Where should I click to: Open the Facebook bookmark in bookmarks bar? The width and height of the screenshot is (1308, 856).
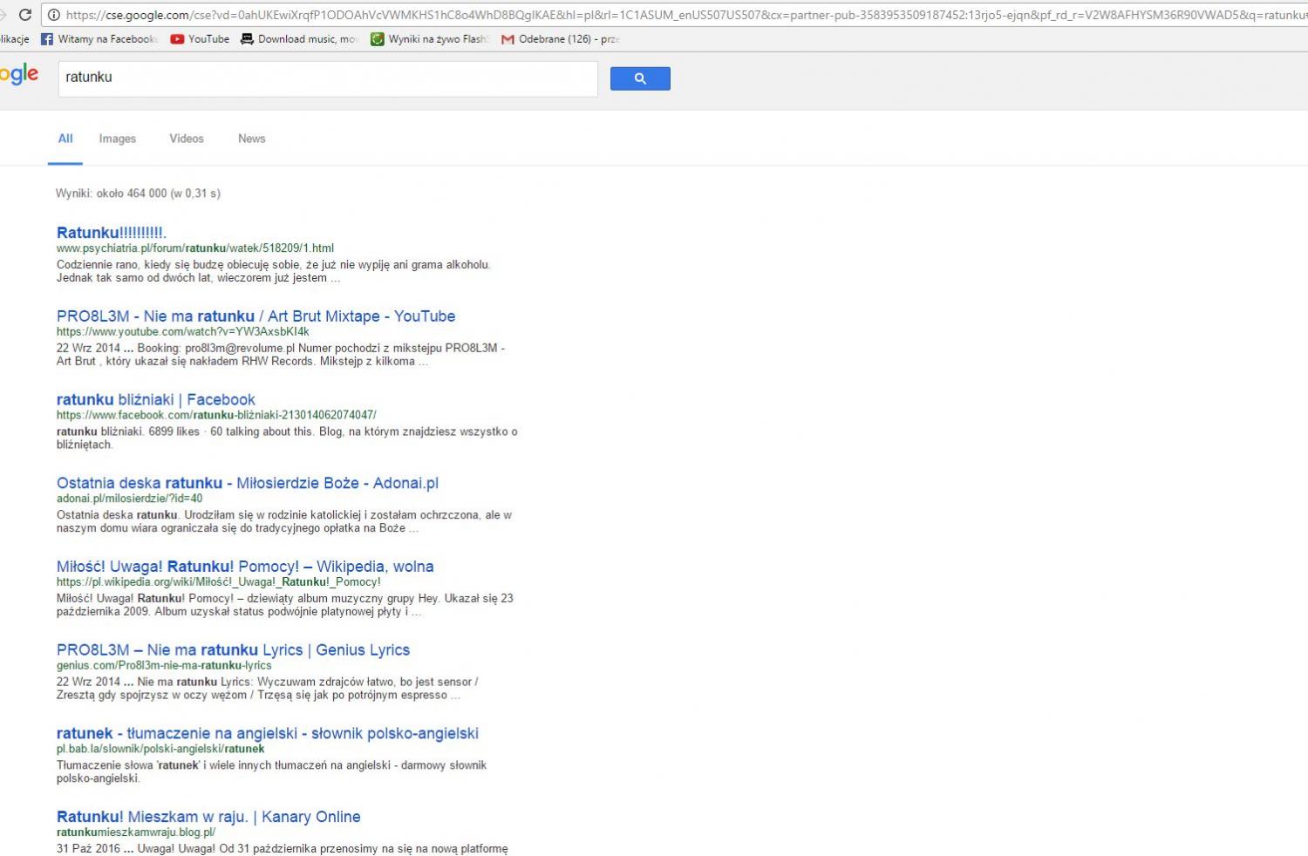click(99, 39)
